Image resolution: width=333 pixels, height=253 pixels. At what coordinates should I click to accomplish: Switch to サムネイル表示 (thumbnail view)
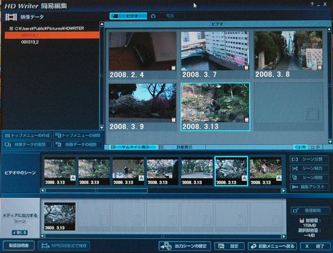(131, 147)
